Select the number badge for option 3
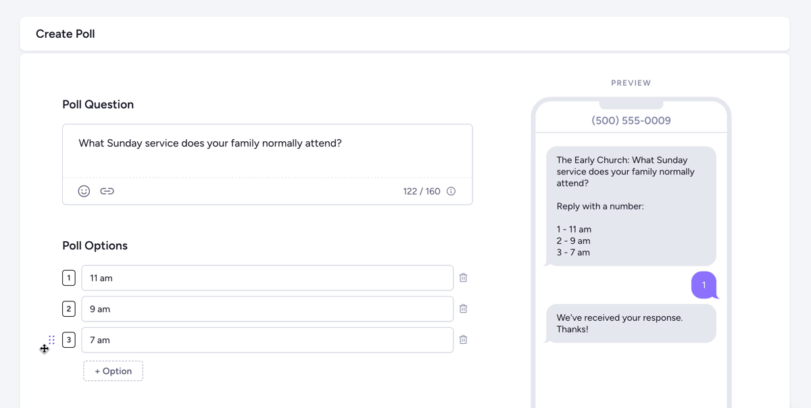 pyautogui.click(x=68, y=340)
